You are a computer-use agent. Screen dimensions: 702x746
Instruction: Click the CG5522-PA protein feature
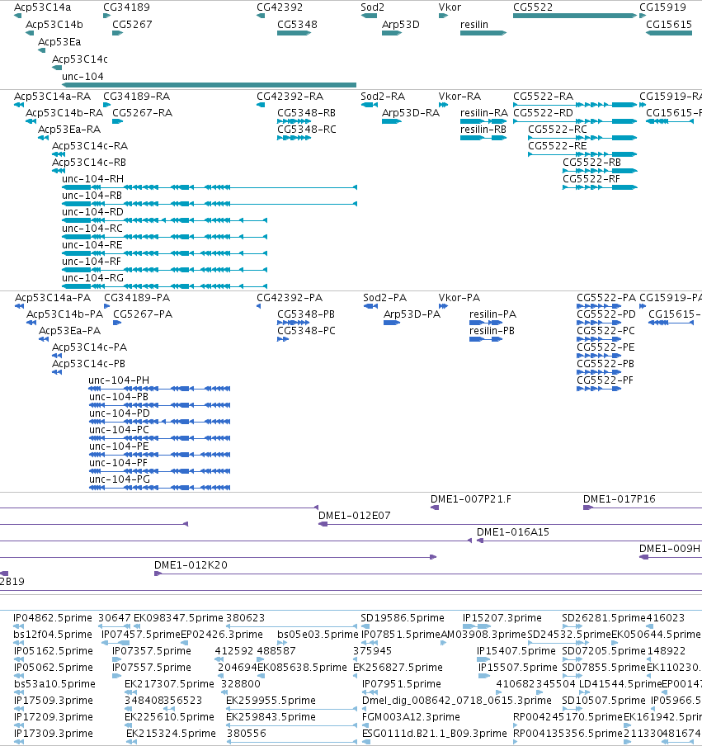coord(599,306)
